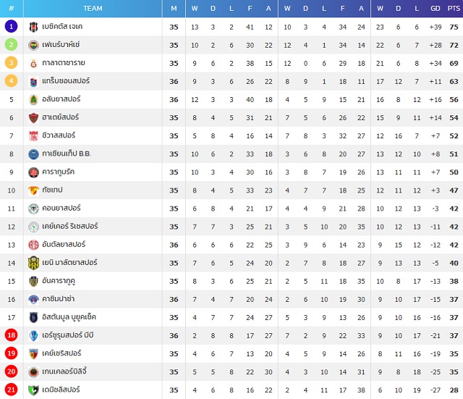Click the Trabzonspor crest in row 4
The height and width of the screenshot is (399, 463).
(x=33, y=82)
